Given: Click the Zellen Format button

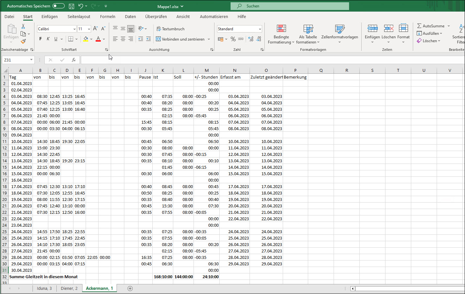Looking at the screenshot, I should pos(403,34).
